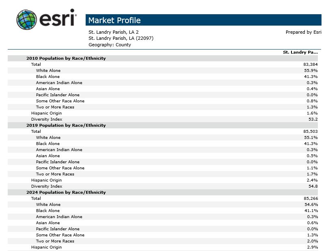Click the 2024 Hispanic Origin value 2.9%
This screenshot has width=328, height=251.
coord(313,247)
